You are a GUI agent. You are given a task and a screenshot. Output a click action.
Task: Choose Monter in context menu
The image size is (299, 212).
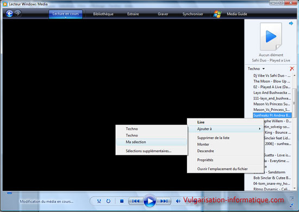pyautogui.click(x=226, y=144)
